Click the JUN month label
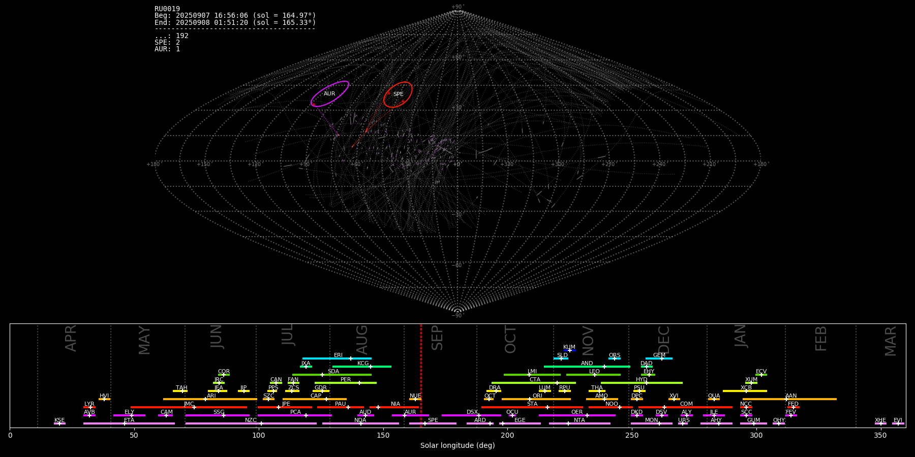 217,337
